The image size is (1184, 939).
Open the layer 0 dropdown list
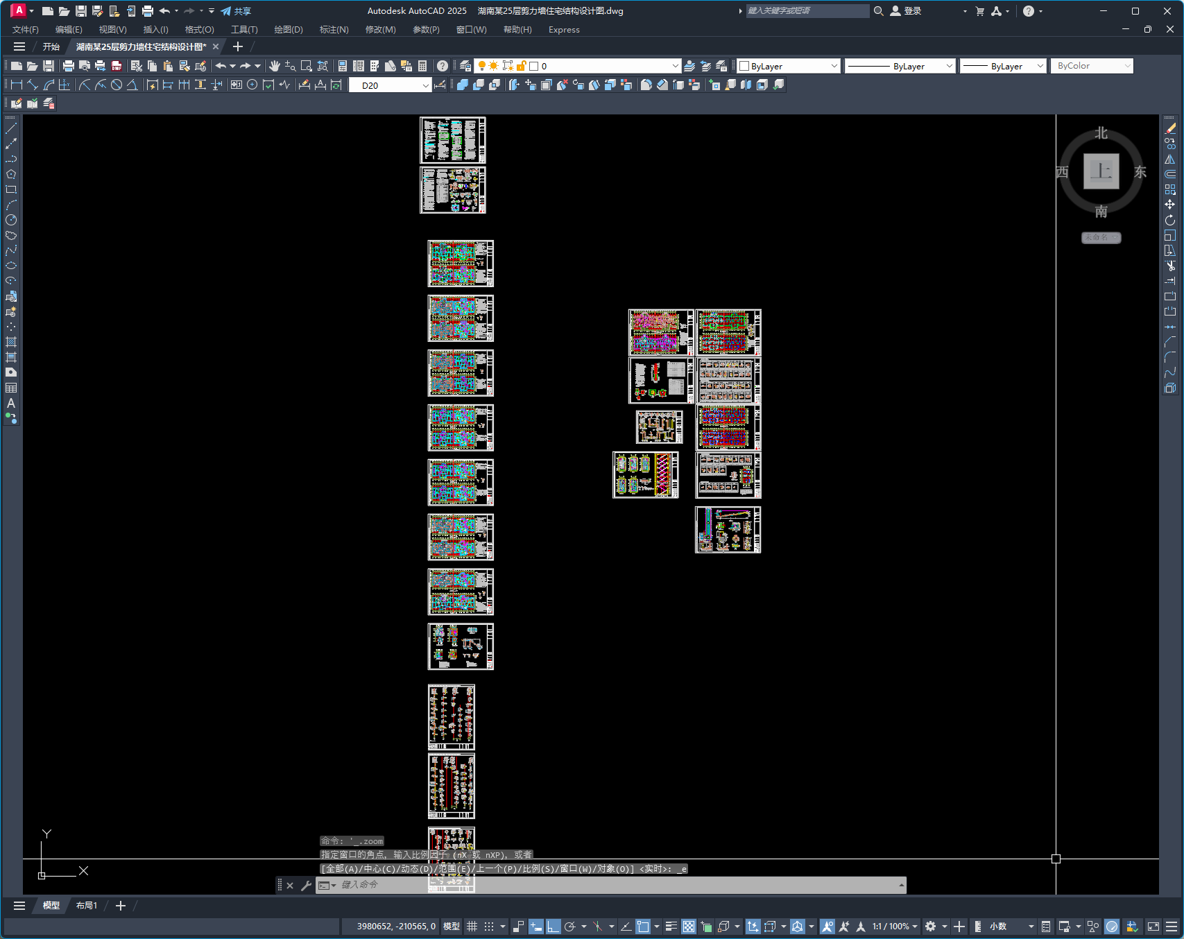pyautogui.click(x=675, y=66)
